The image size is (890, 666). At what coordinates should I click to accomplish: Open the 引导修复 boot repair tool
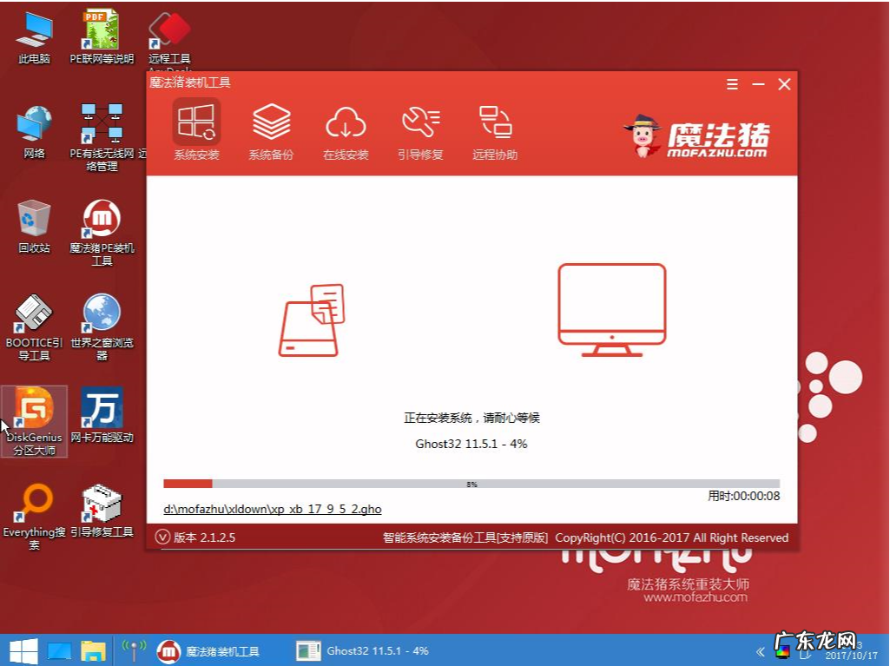pyautogui.click(x=419, y=130)
